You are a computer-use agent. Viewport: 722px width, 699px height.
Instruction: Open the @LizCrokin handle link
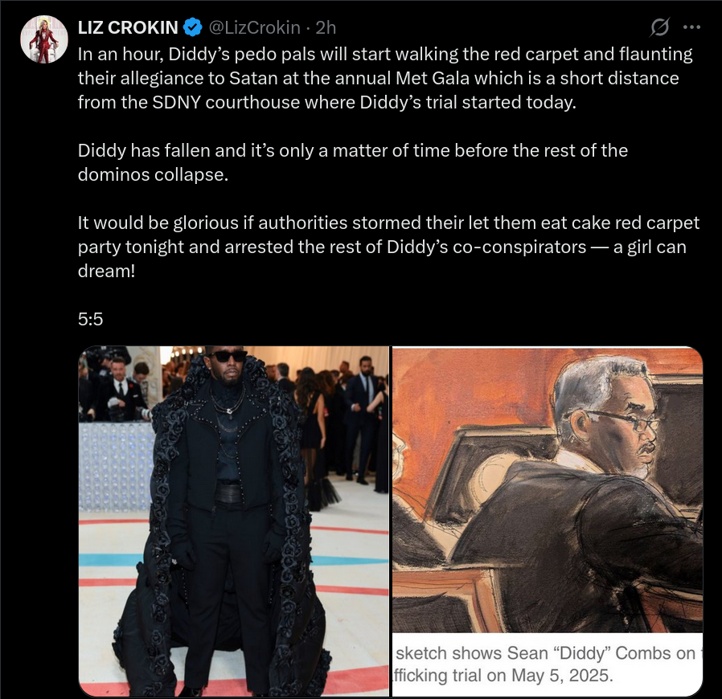255,27
